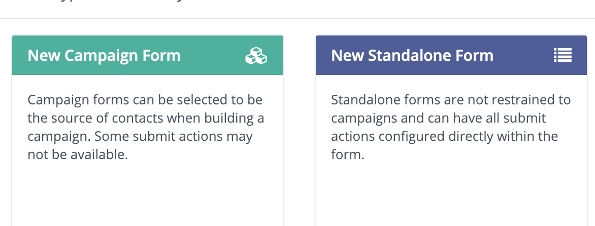Click line 'Standalone forms are not restrained to'
Image resolution: width=595 pixels, height=226 pixels.
[451, 100]
